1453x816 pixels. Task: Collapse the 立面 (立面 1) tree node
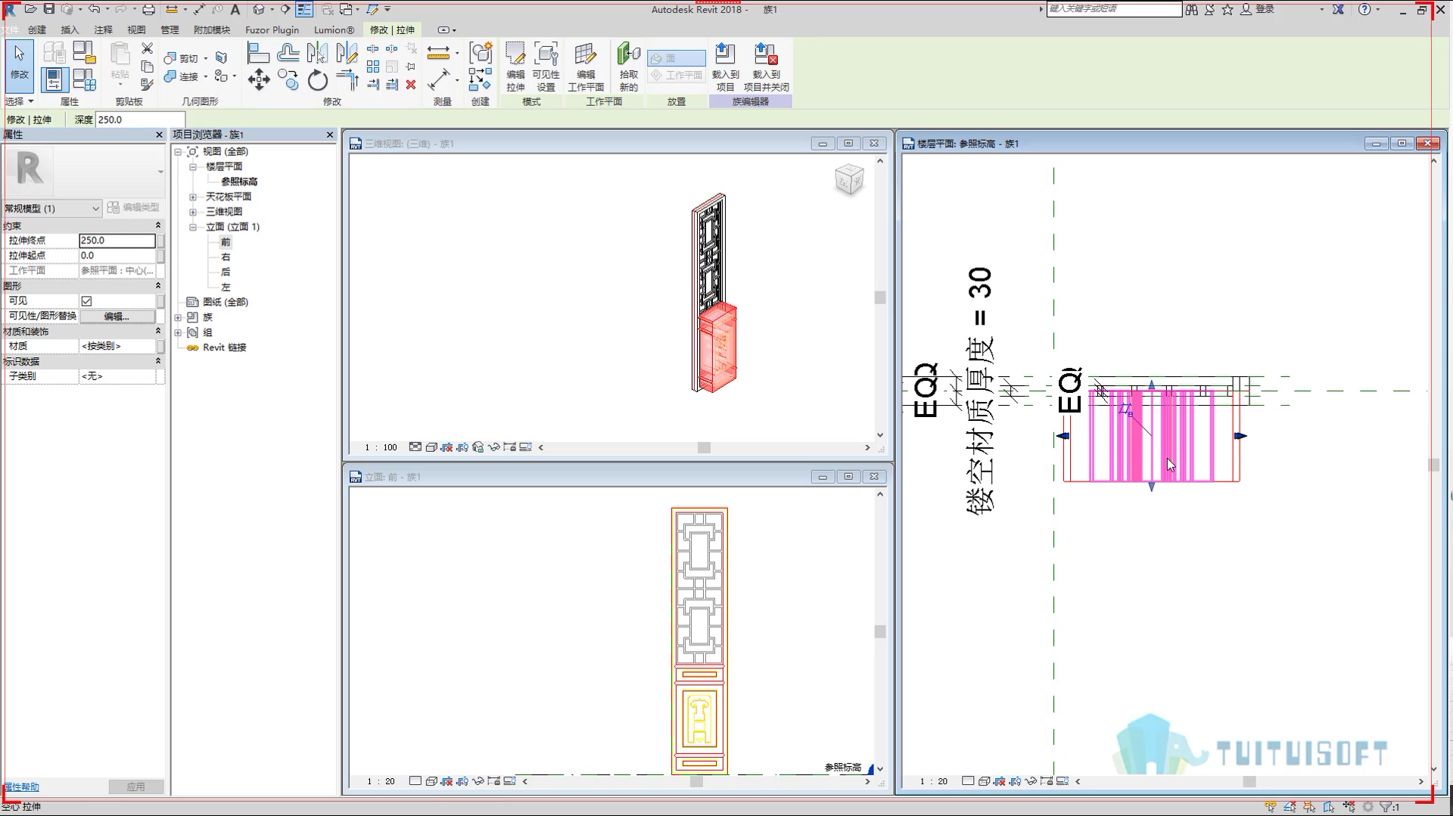(193, 227)
